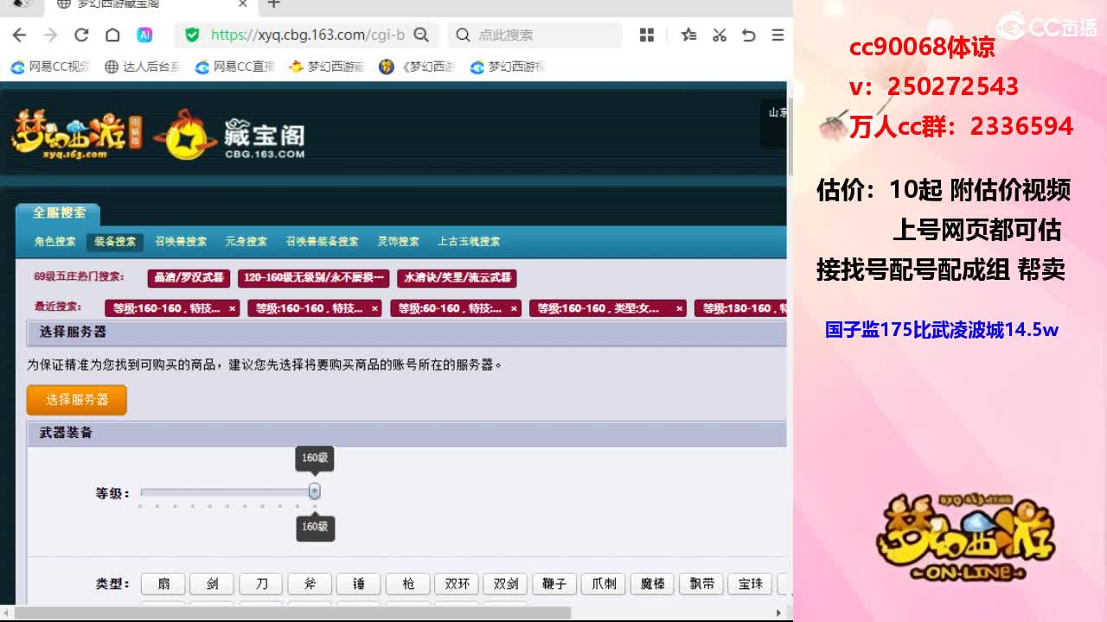1107x622 pixels.
Task: Apply the 等级:60-160 recent search
Action: pyautogui.click(x=450, y=308)
